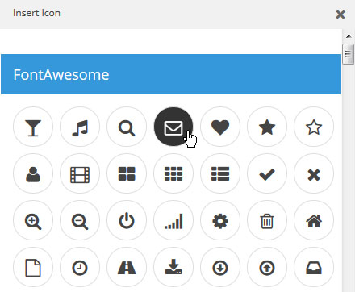Pick the zoom-out magnifier icon

coord(80,220)
